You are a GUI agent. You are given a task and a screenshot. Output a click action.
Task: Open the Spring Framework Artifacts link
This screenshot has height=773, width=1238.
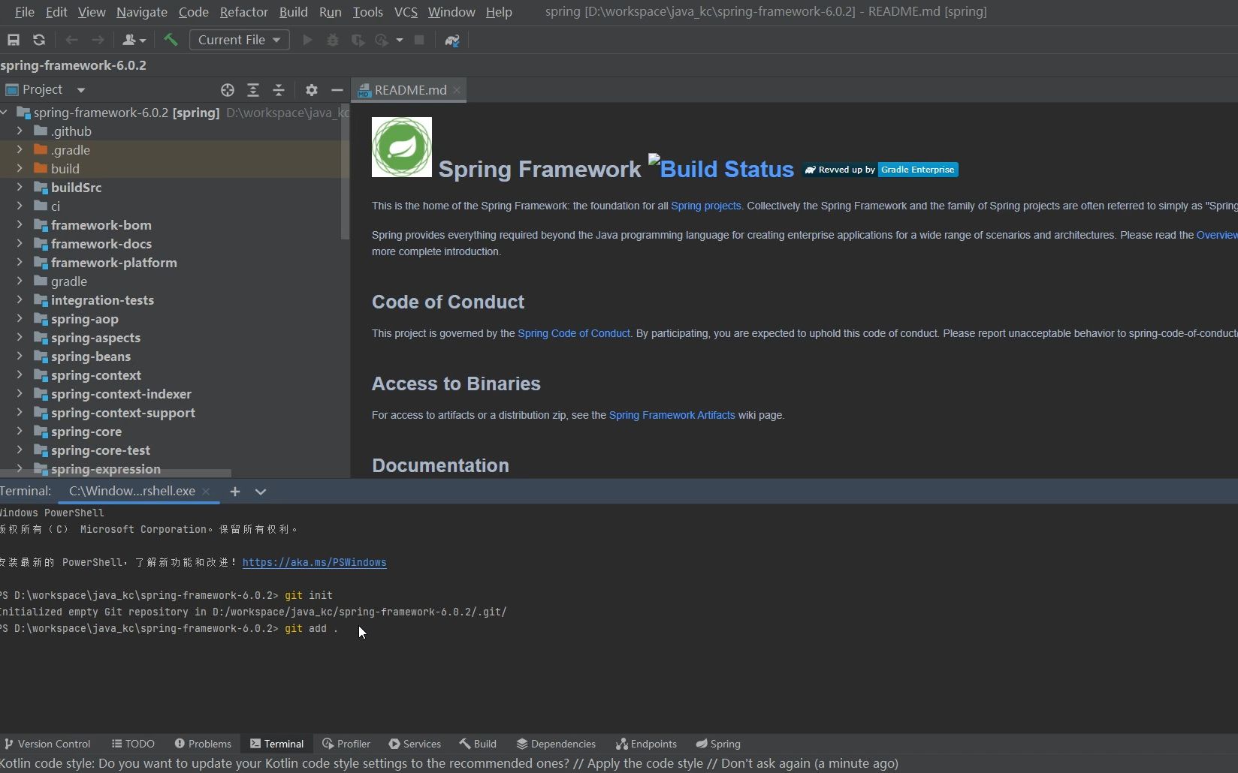click(x=672, y=415)
